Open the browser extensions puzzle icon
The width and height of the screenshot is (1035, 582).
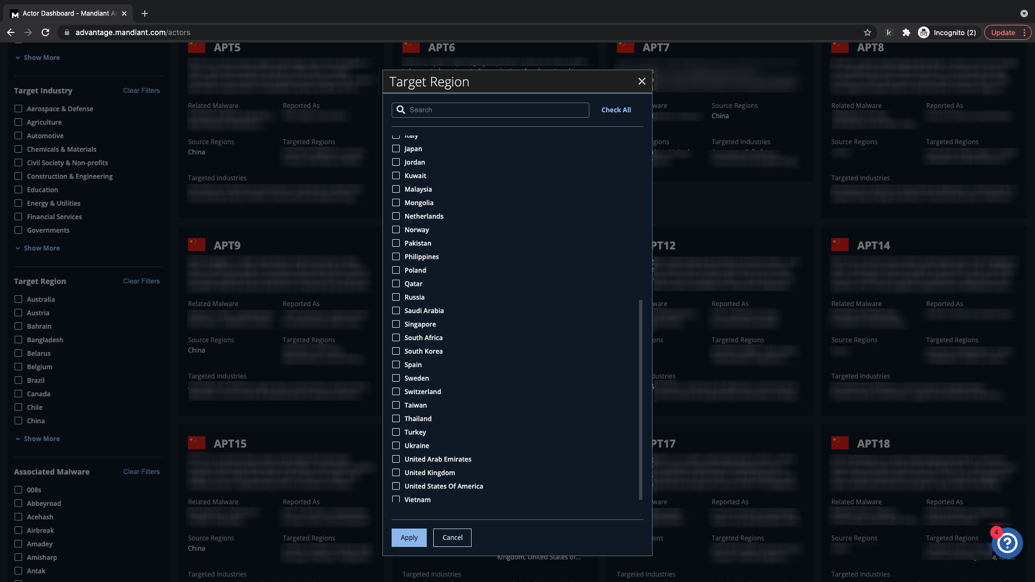tap(906, 32)
